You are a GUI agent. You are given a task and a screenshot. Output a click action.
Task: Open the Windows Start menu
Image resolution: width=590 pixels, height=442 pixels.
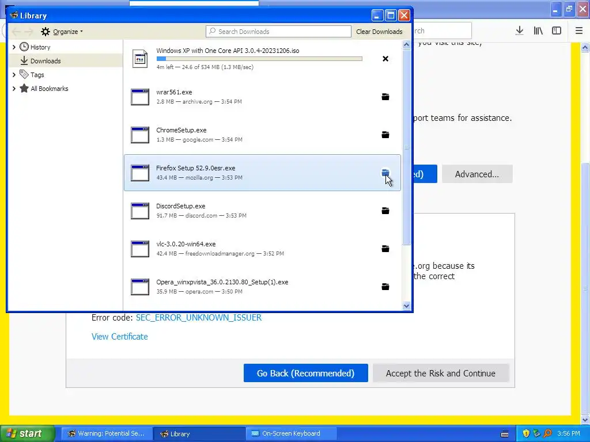(27, 434)
